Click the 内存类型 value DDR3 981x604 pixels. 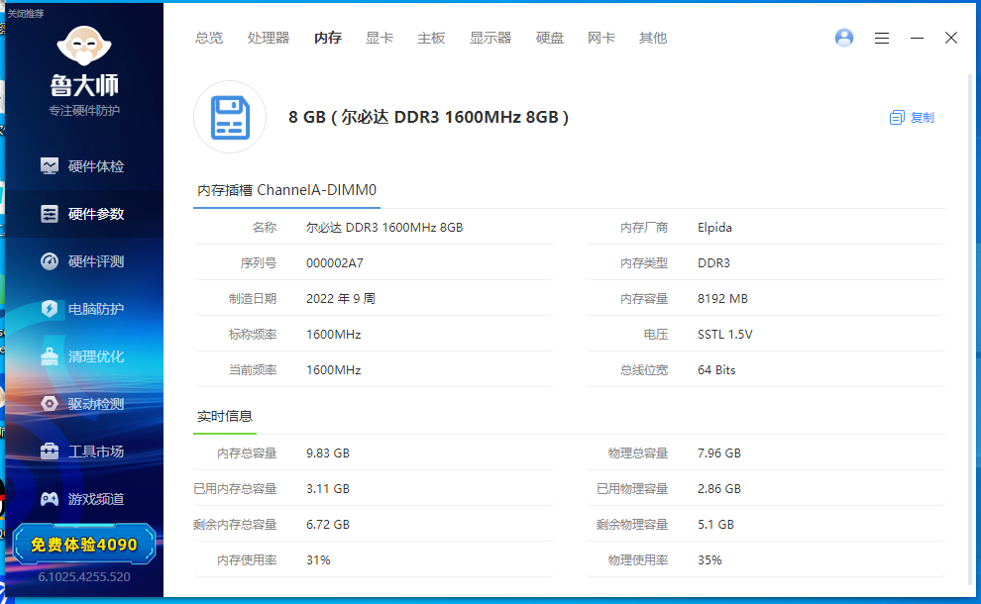(713, 263)
